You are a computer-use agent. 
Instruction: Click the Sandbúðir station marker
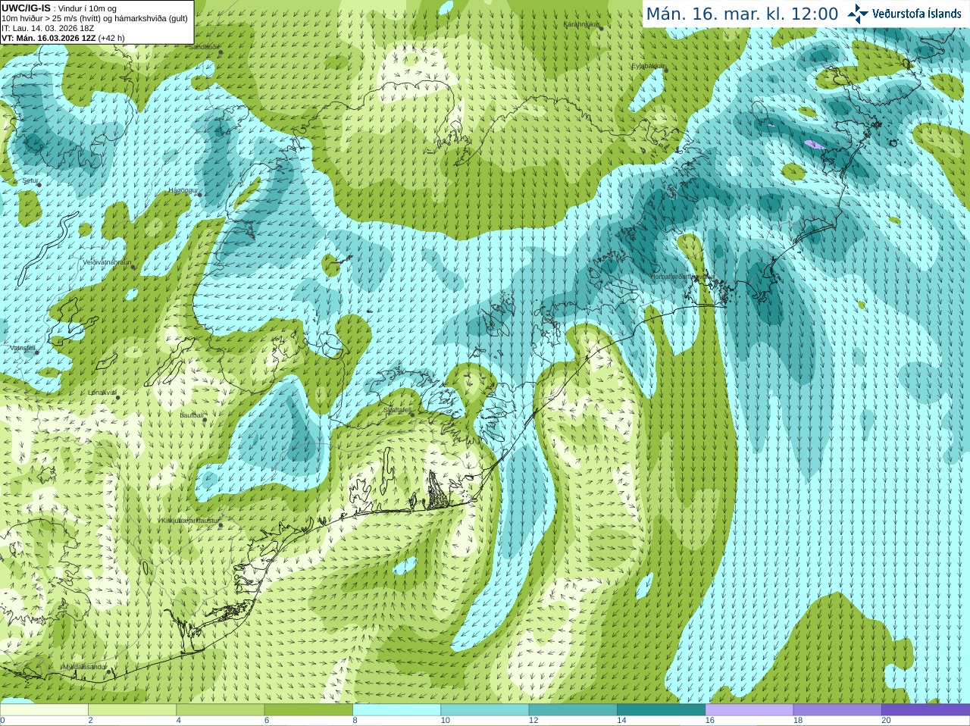click(221, 52)
